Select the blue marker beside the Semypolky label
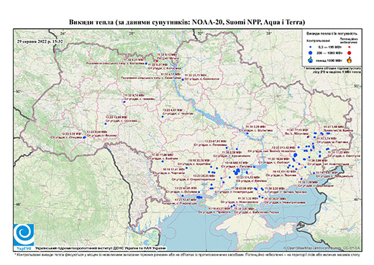The height and width of the screenshot is (265, 374). 183,79
